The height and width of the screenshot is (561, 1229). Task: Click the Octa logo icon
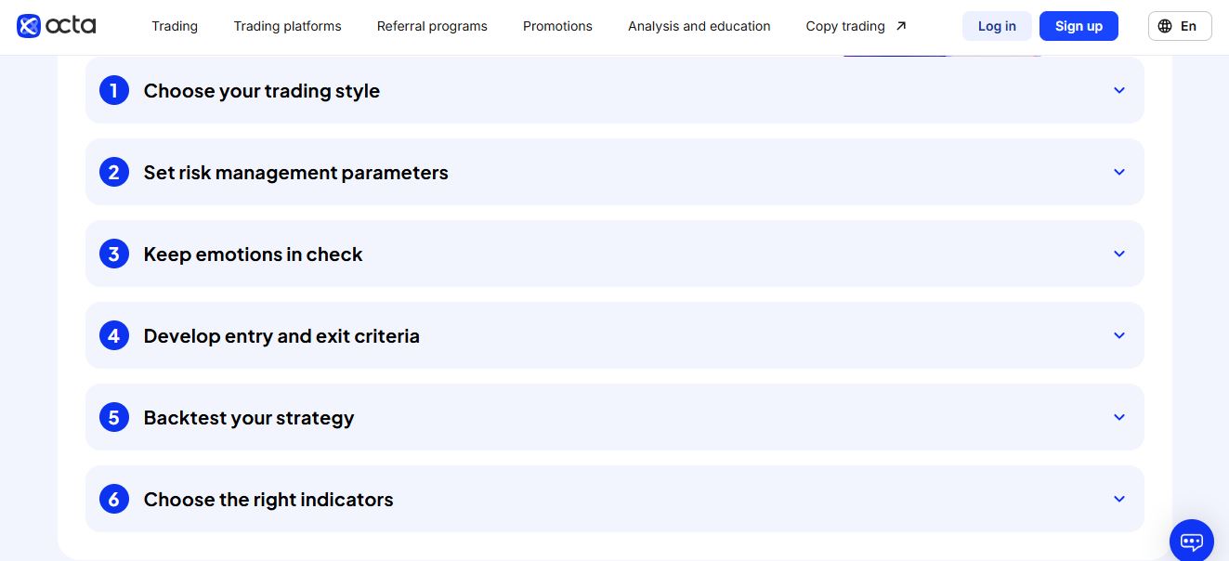(29, 26)
